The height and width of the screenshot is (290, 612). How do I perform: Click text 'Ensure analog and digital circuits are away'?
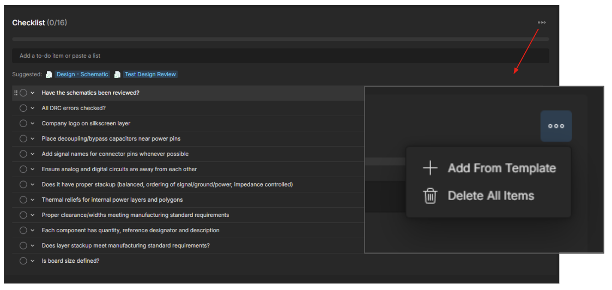click(99, 169)
